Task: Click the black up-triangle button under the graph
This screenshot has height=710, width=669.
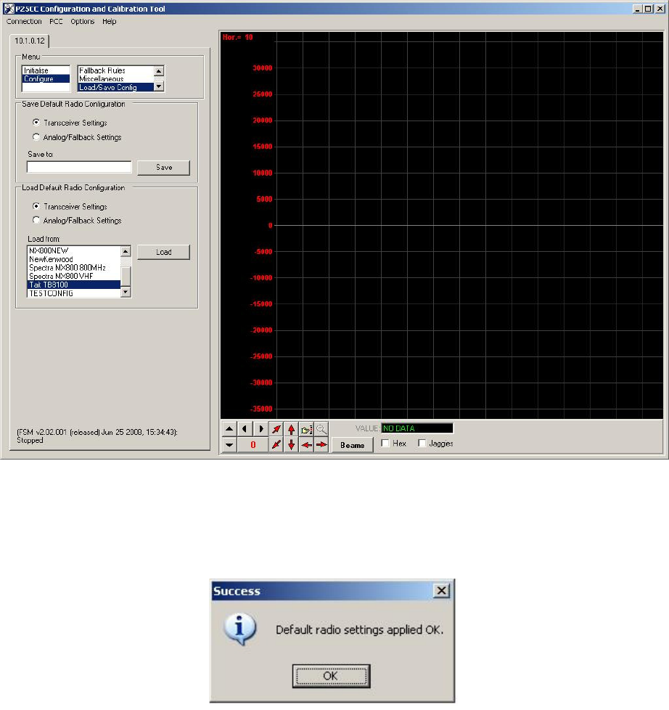Action: tap(229, 429)
